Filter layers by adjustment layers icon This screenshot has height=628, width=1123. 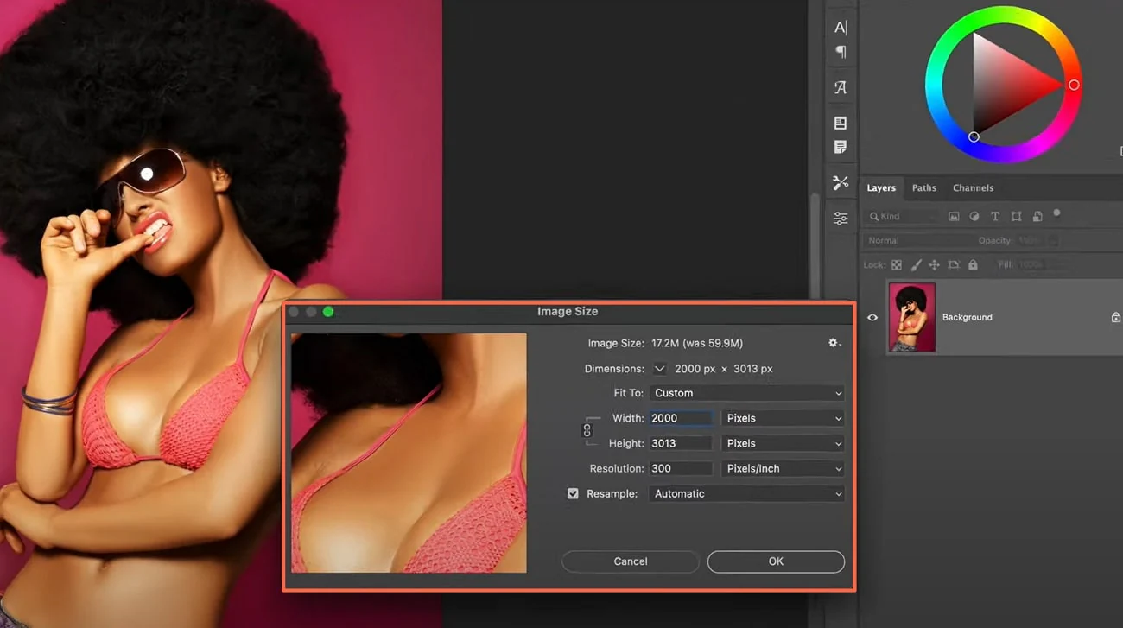(x=974, y=216)
